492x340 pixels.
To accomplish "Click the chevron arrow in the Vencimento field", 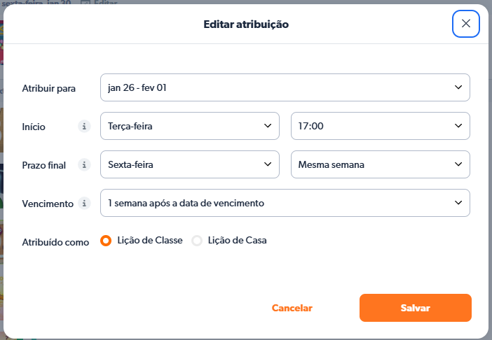I will tap(458, 203).
